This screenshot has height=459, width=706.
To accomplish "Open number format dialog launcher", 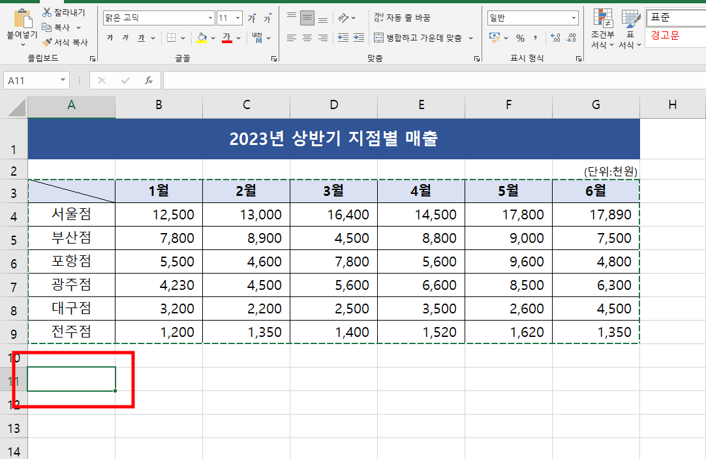I will click(579, 59).
